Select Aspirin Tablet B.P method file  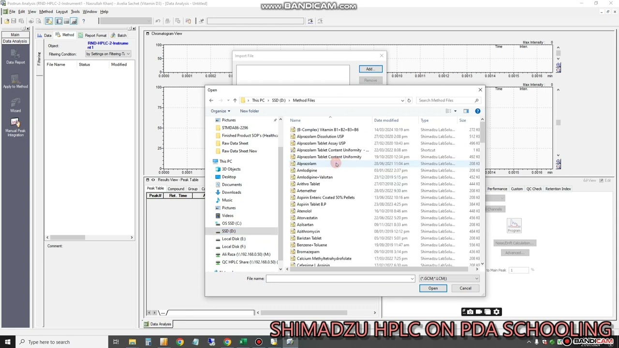click(x=311, y=204)
